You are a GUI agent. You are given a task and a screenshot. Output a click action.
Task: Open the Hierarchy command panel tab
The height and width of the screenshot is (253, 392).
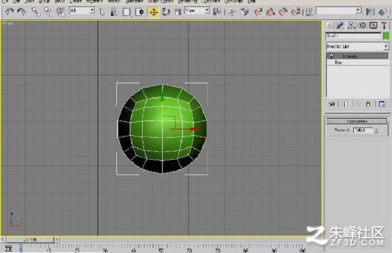pos(351,25)
